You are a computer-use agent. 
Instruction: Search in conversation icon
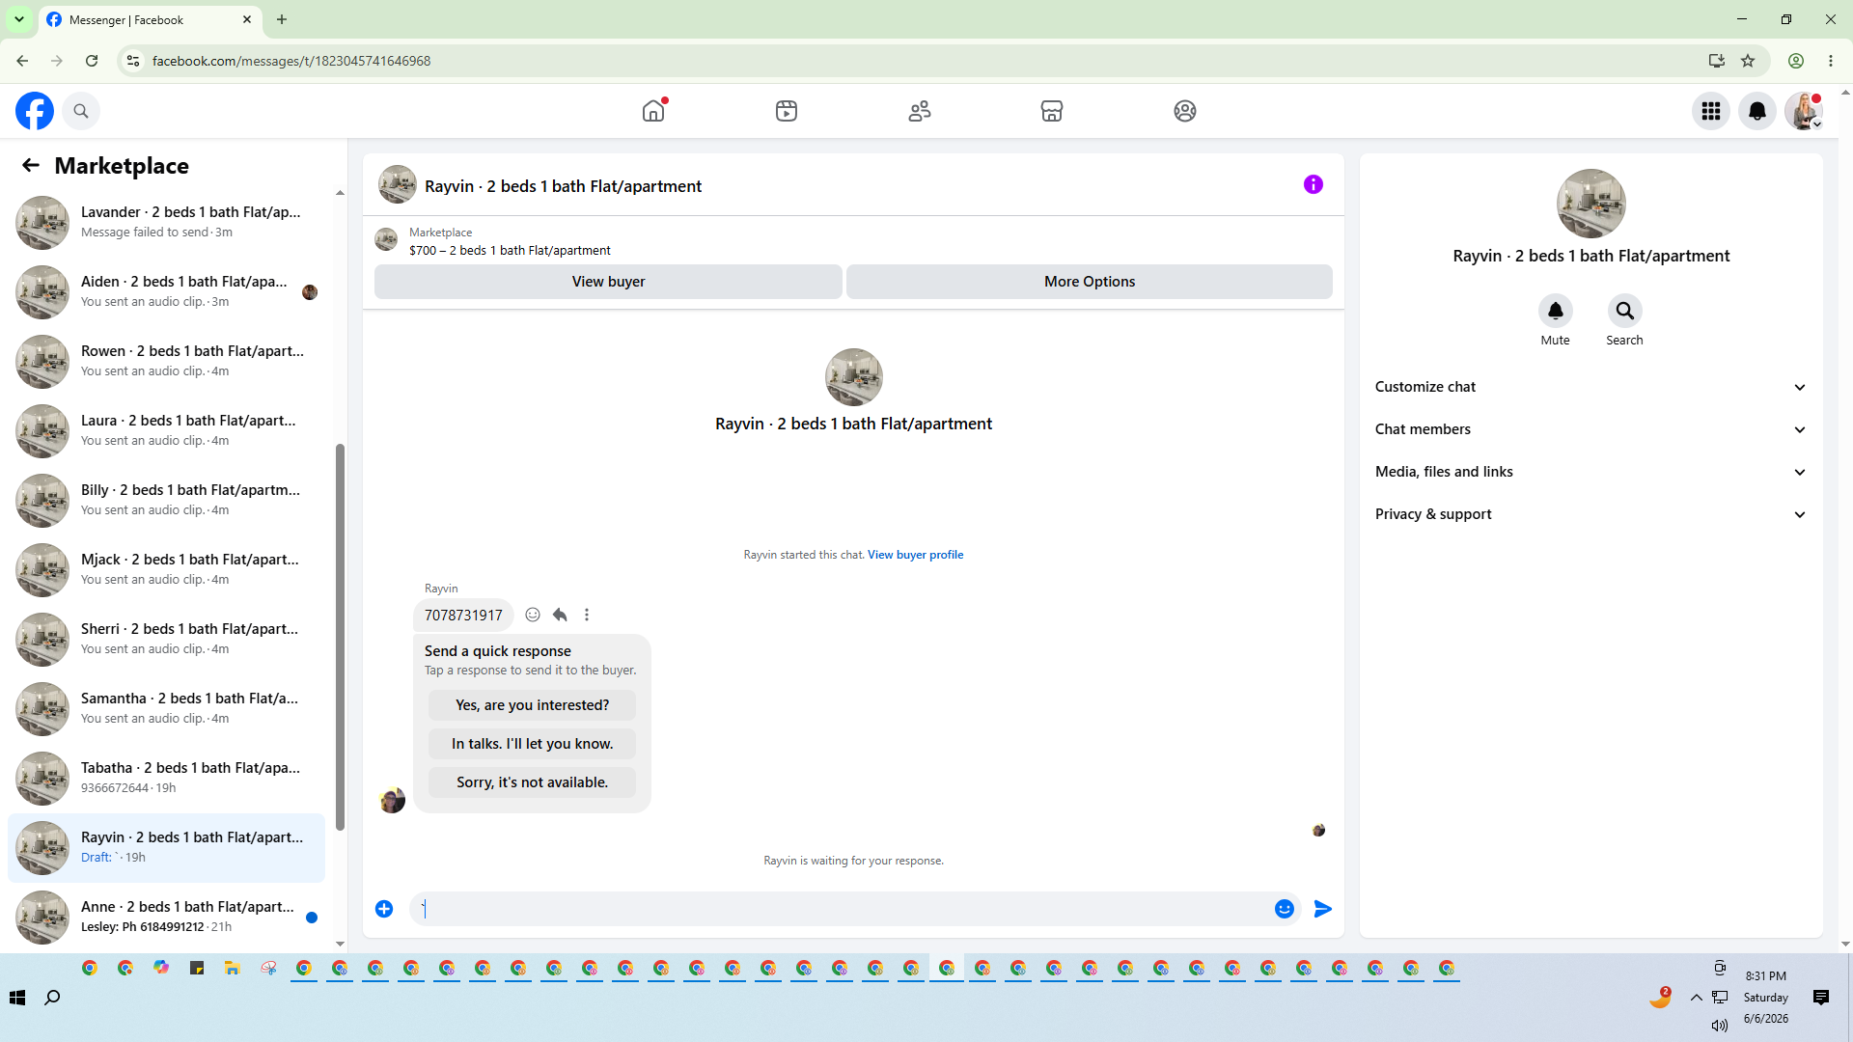point(1624,311)
